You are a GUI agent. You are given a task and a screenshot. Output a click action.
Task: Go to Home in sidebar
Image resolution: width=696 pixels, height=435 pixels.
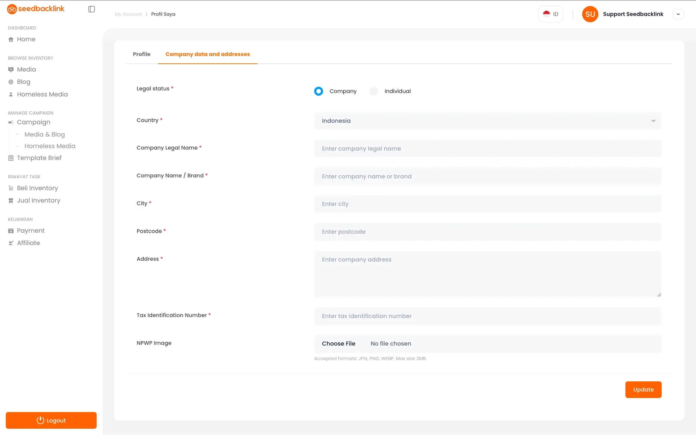click(26, 39)
